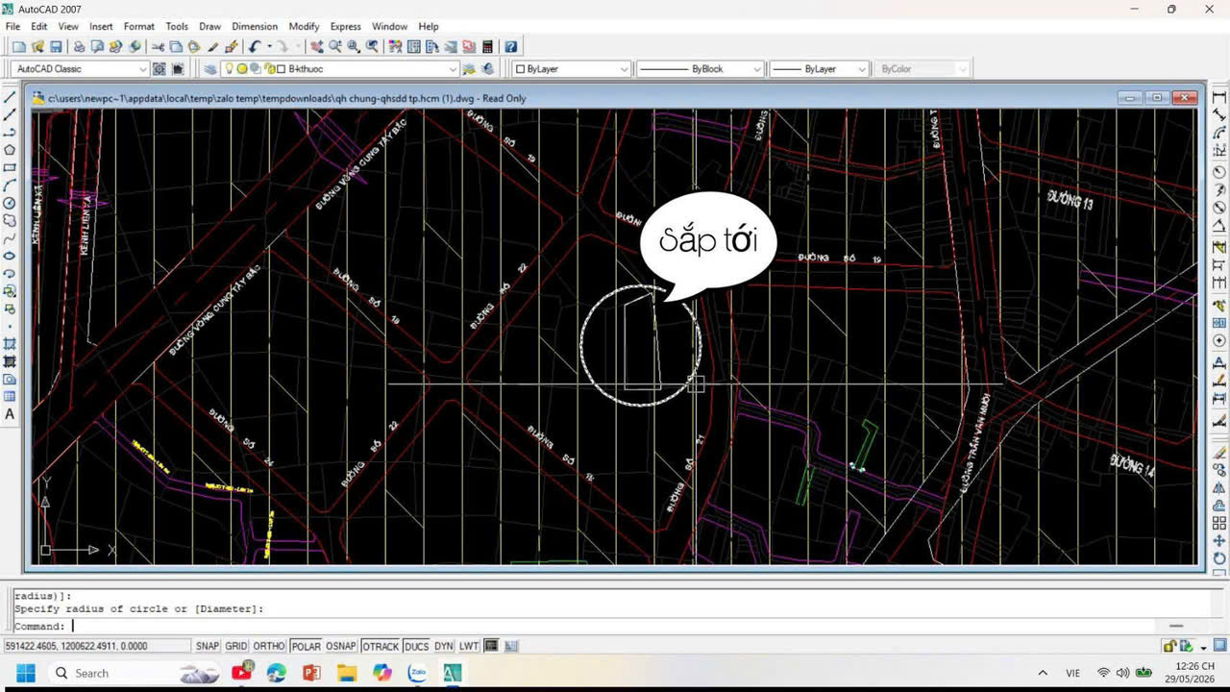Screen dimensions: 1230x692
Task: Toggle OTRACK in status bar
Action: (381, 646)
